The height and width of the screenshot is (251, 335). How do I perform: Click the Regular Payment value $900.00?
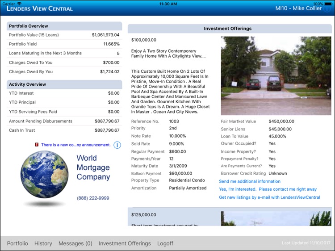pos(177,152)
